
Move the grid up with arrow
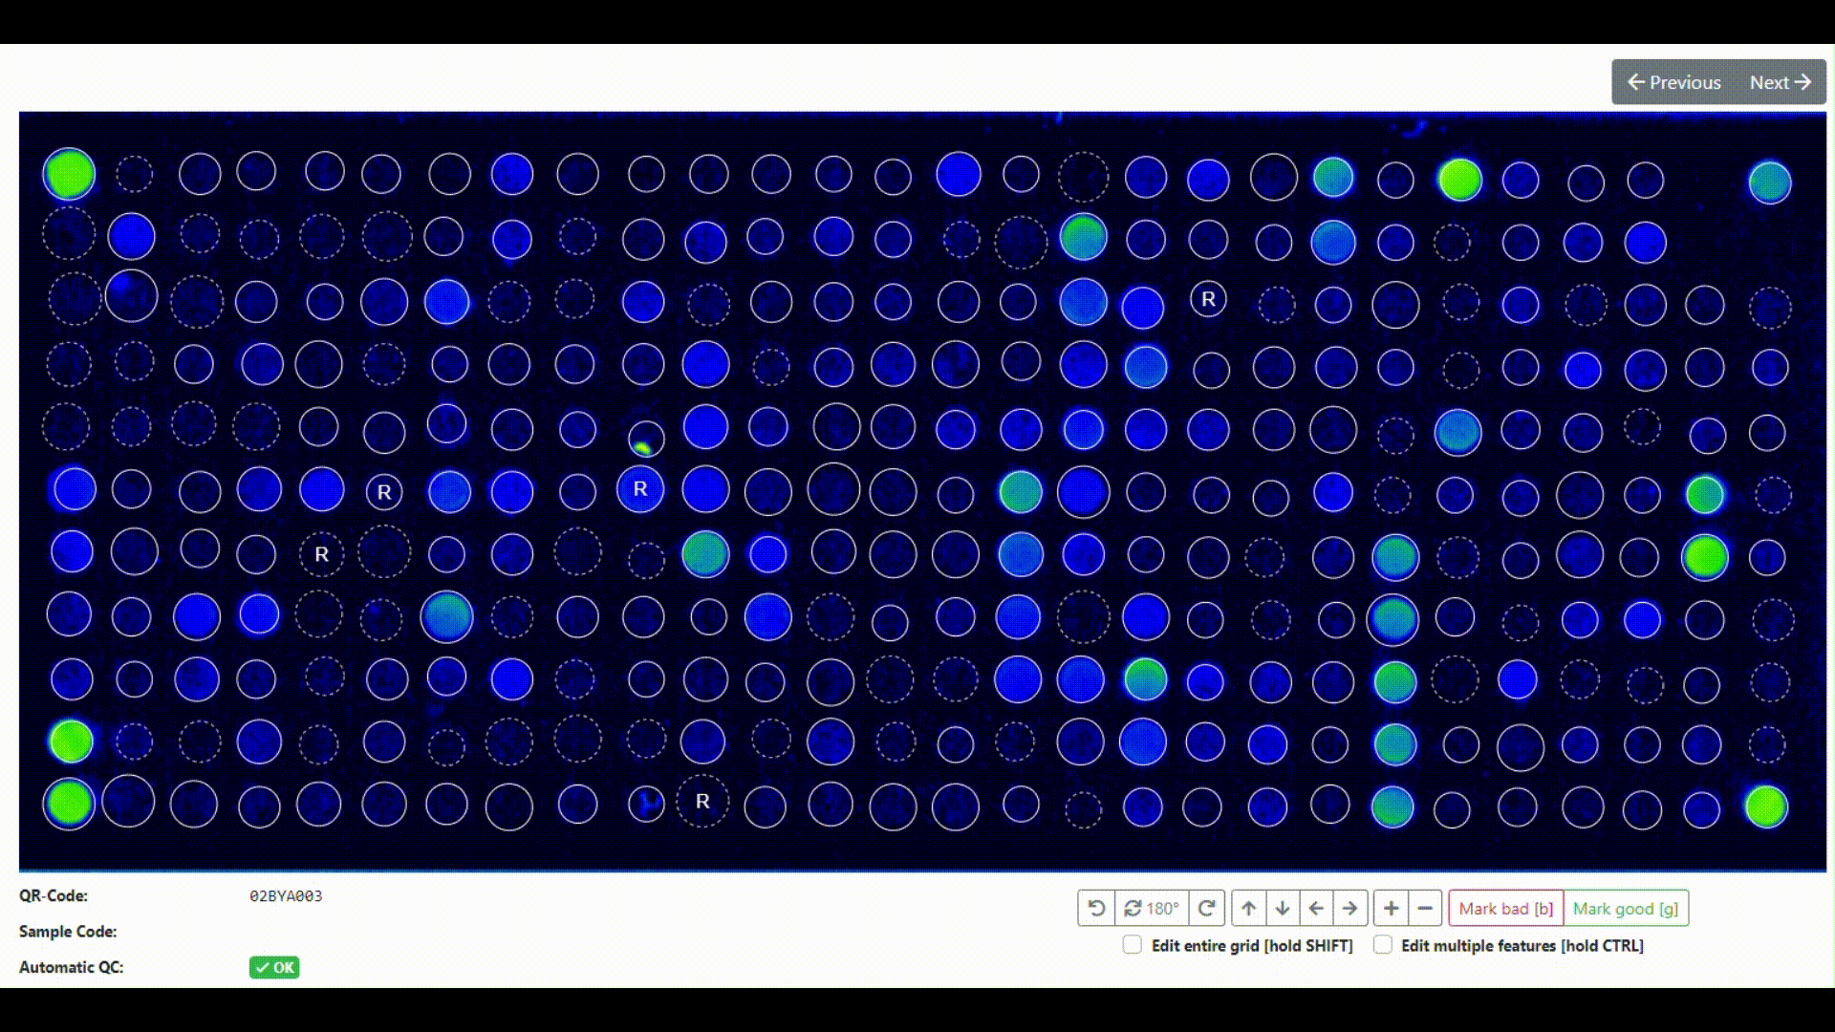pyautogui.click(x=1248, y=908)
